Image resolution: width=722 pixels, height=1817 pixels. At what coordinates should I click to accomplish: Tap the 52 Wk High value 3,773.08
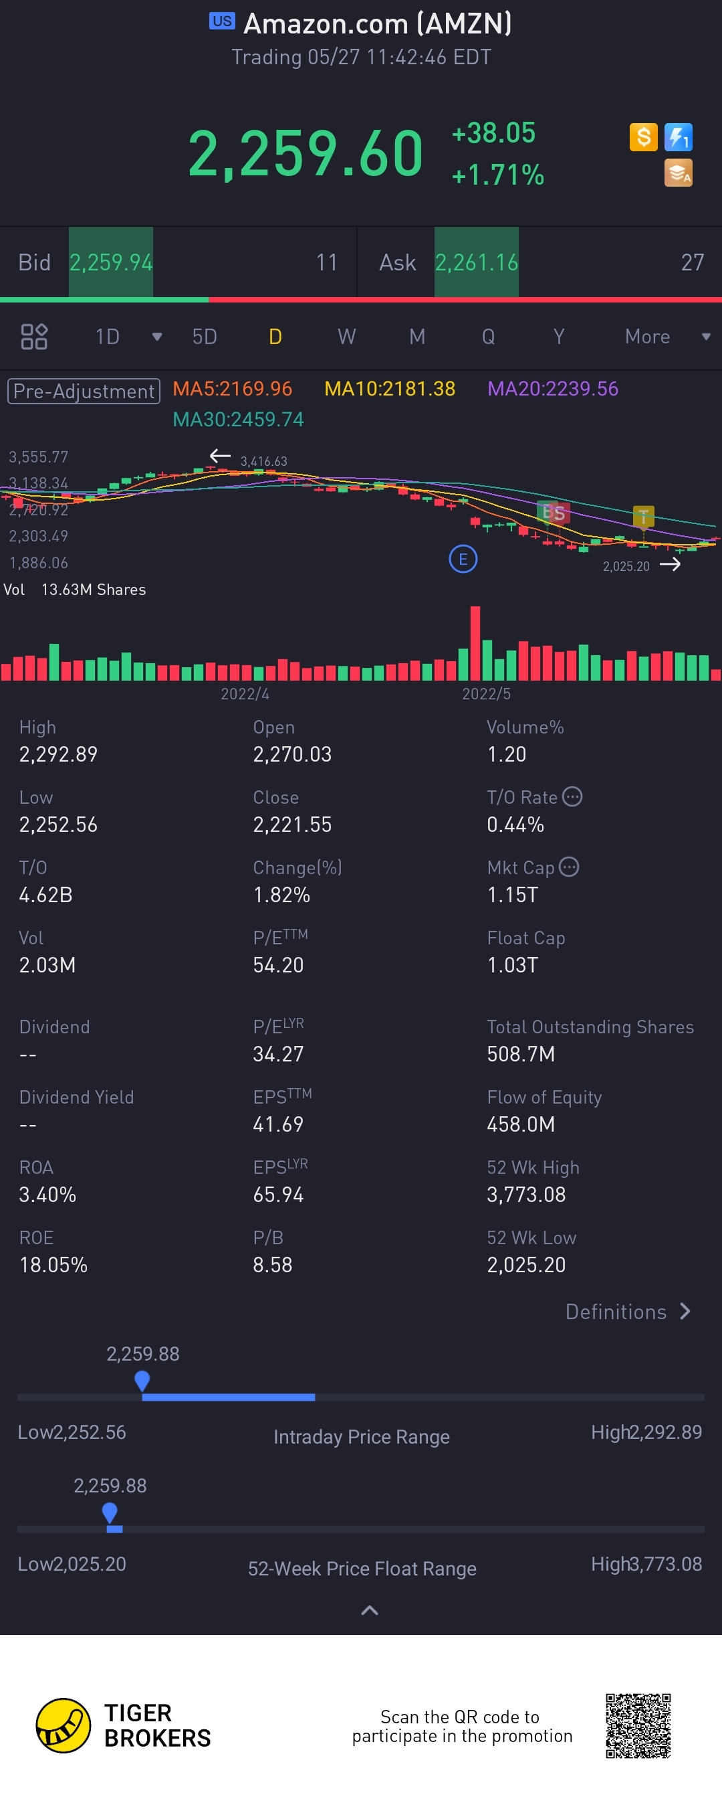(526, 1194)
